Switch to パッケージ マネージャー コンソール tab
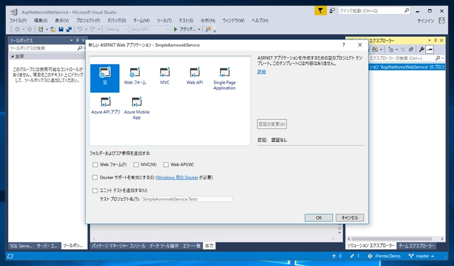This screenshot has width=454, height=266. pos(118,246)
